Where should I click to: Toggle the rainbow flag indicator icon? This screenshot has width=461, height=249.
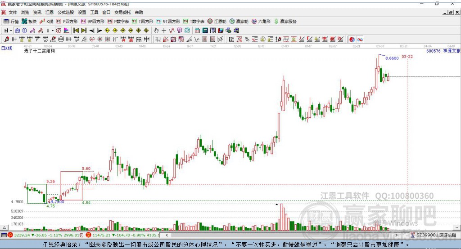67,31
